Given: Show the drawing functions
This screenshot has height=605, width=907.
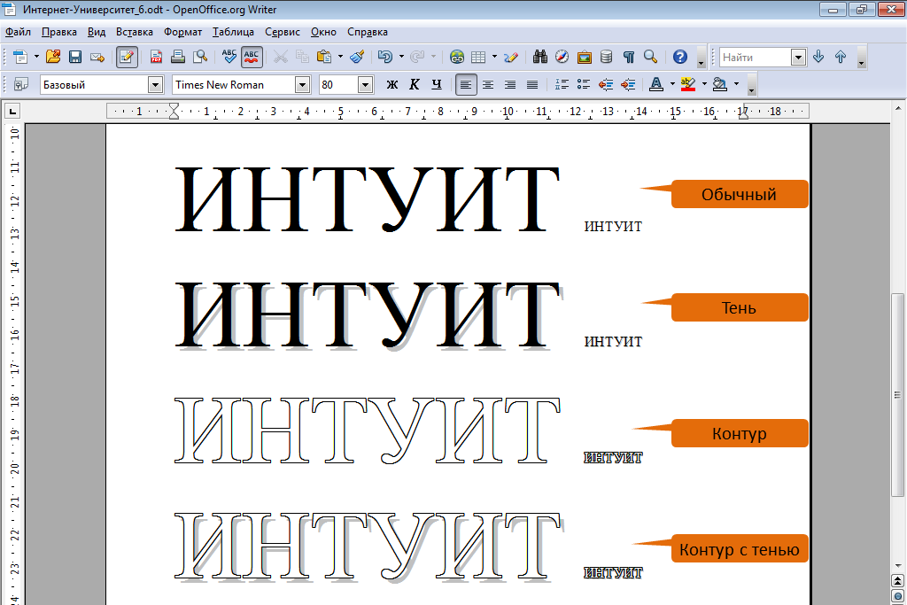Looking at the screenshot, I should [x=511, y=57].
